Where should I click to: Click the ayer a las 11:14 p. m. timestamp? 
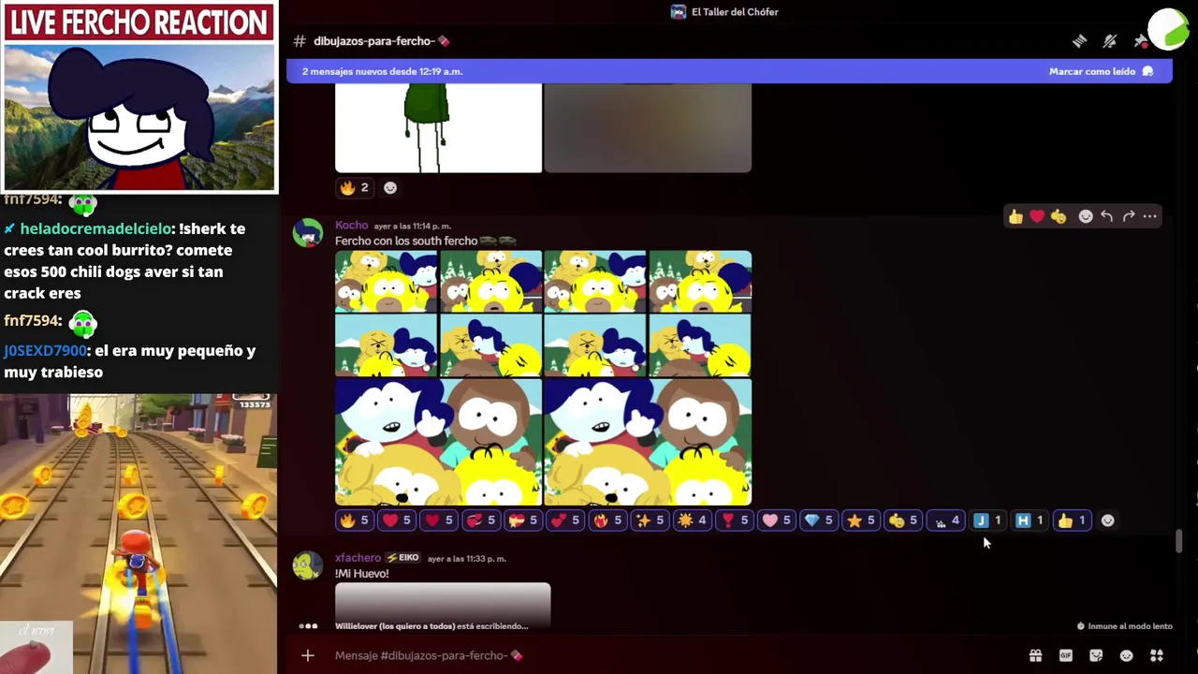point(412,226)
